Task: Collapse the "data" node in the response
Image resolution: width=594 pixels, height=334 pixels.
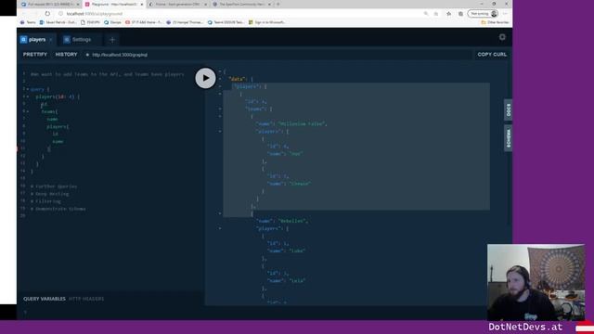Action: coord(220,79)
